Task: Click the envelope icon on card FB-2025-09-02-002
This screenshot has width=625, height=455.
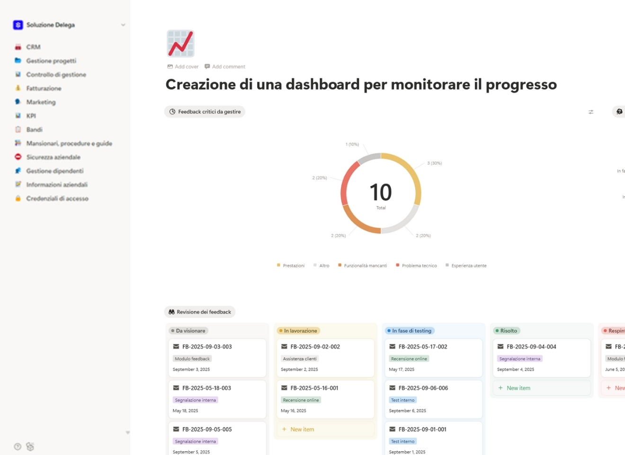Action: [x=285, y=346]
